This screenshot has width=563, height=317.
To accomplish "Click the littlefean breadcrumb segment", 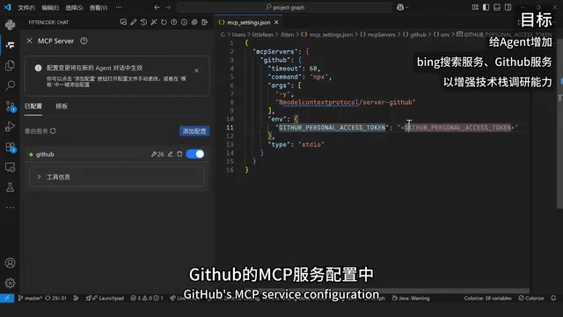I will [x=262, y=34].
